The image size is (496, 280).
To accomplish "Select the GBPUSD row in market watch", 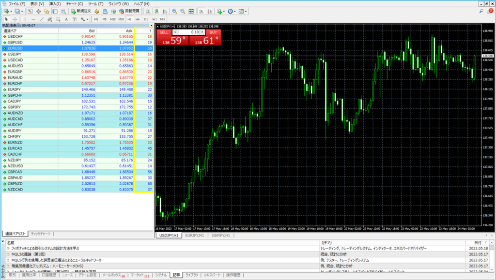I will 29,43.
